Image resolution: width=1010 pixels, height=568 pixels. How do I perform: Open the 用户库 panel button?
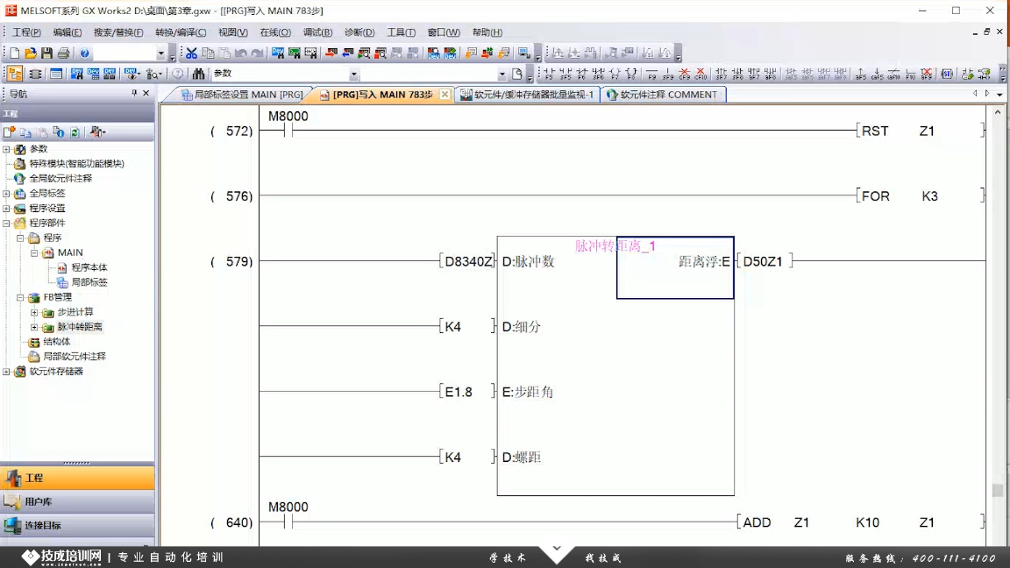39,502
